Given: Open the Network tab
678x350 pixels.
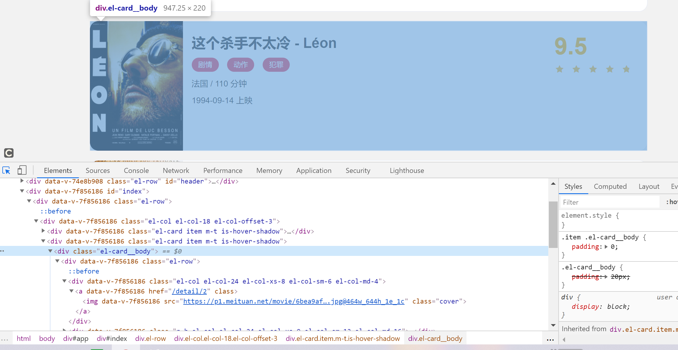Looking at the screenshot, I should [x=176, y=171].
